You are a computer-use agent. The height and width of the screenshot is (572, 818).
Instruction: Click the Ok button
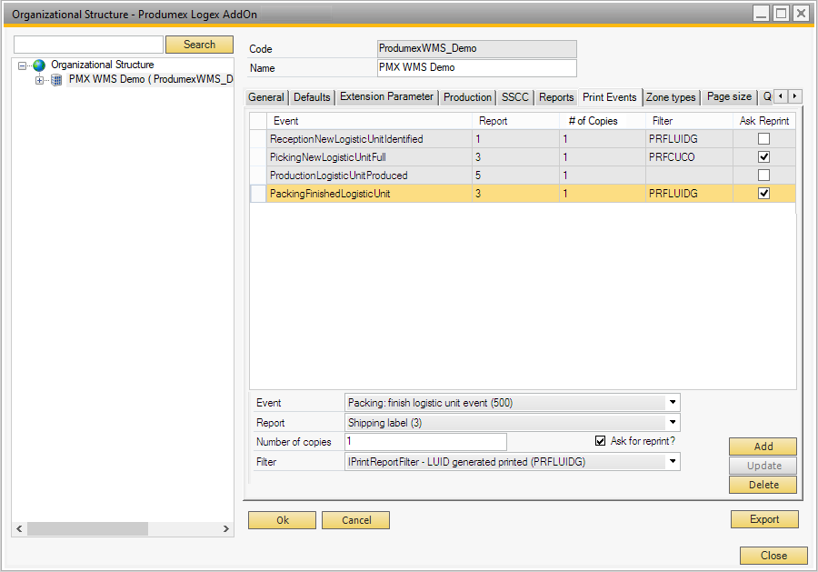click(x=283, y=520)
